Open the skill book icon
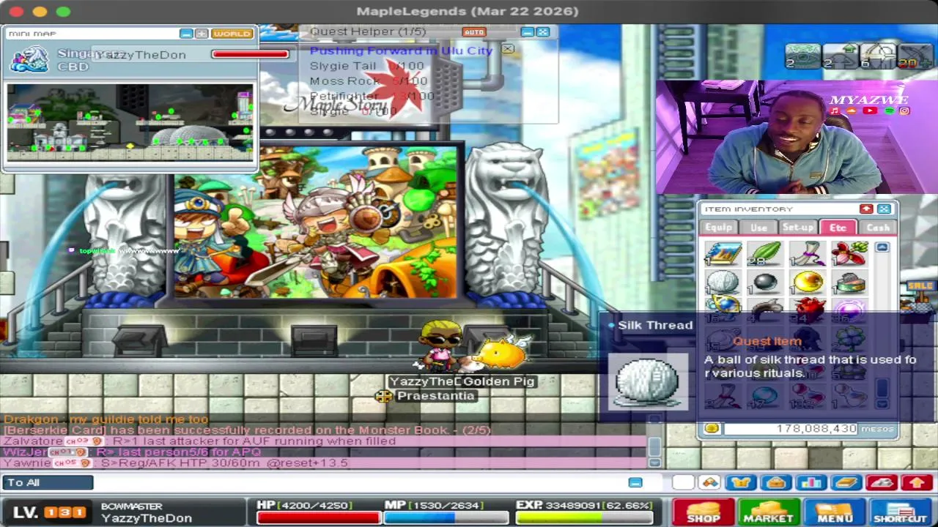 click(846, 482)
